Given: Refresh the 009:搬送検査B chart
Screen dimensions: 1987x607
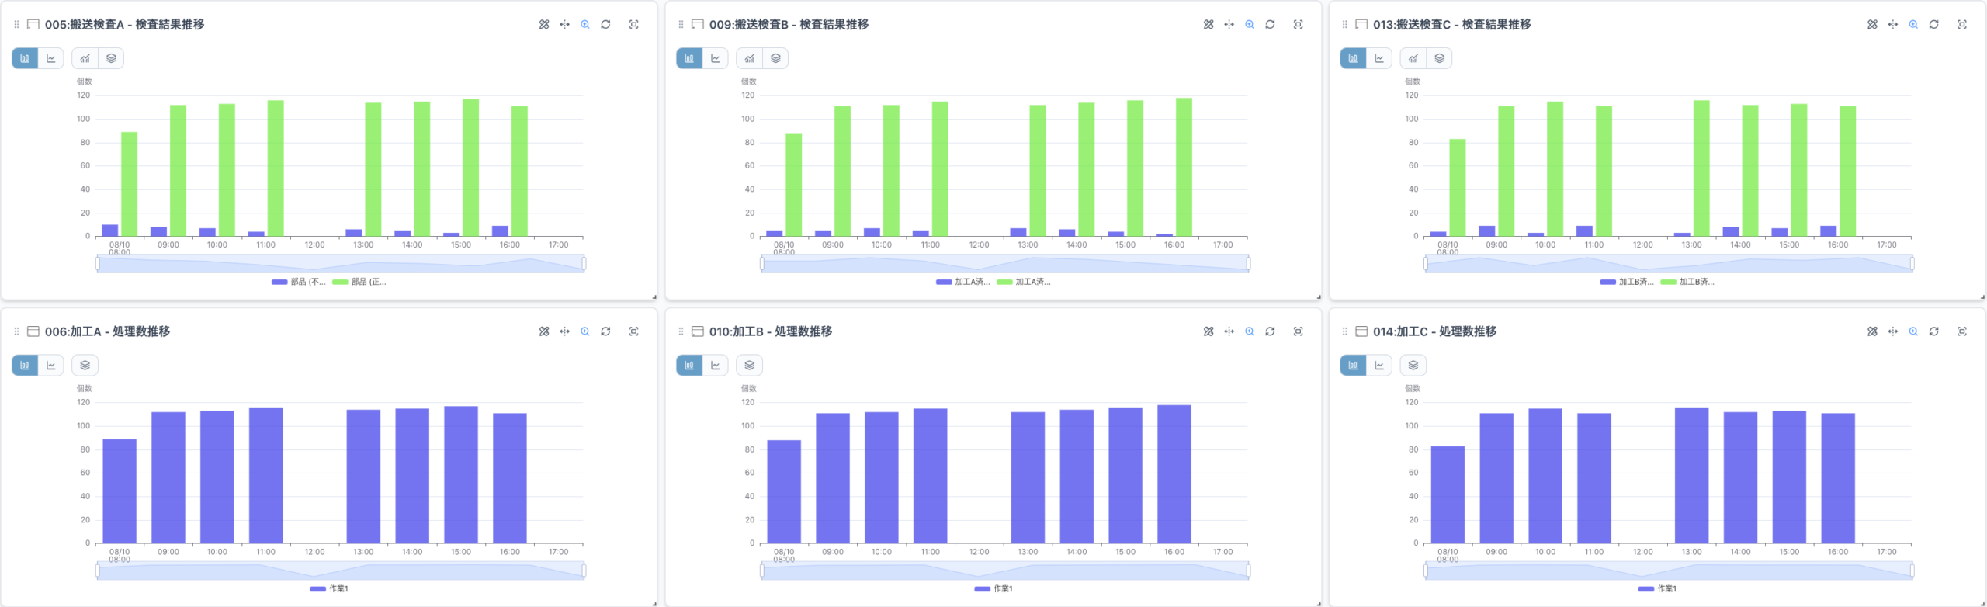Looking at the screenshot, I should pos(1271,25).
